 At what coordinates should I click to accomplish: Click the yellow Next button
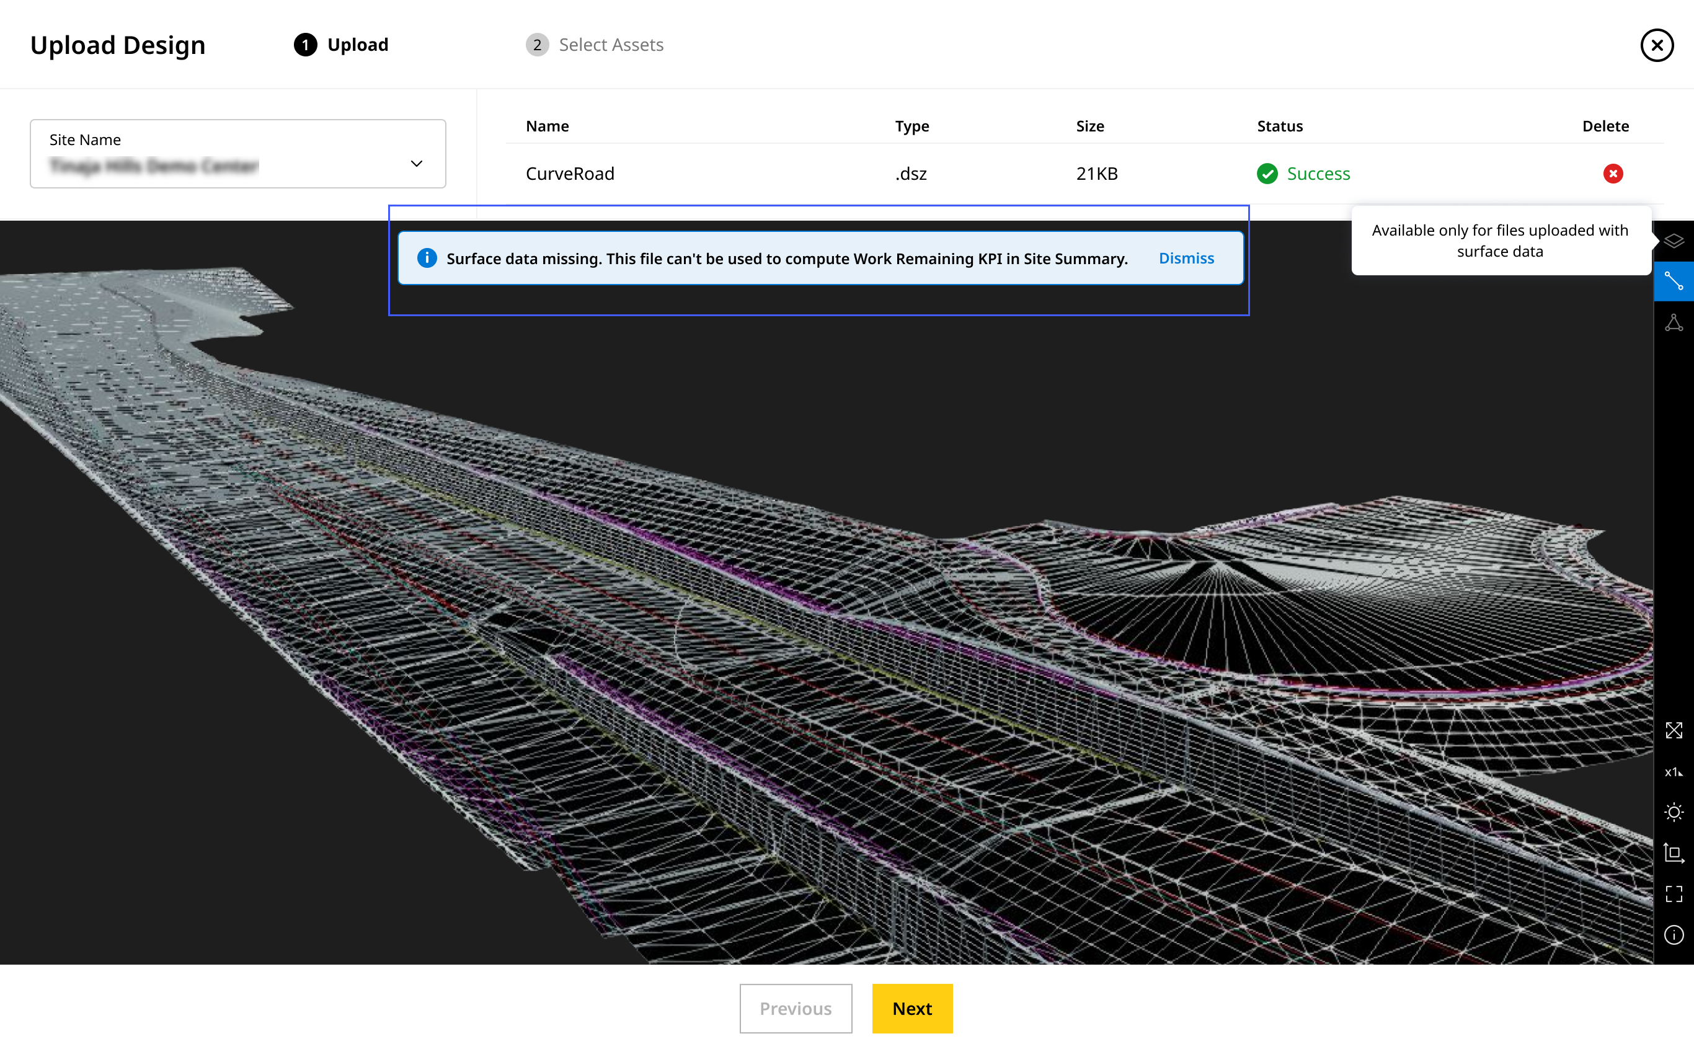[911, 1008]
